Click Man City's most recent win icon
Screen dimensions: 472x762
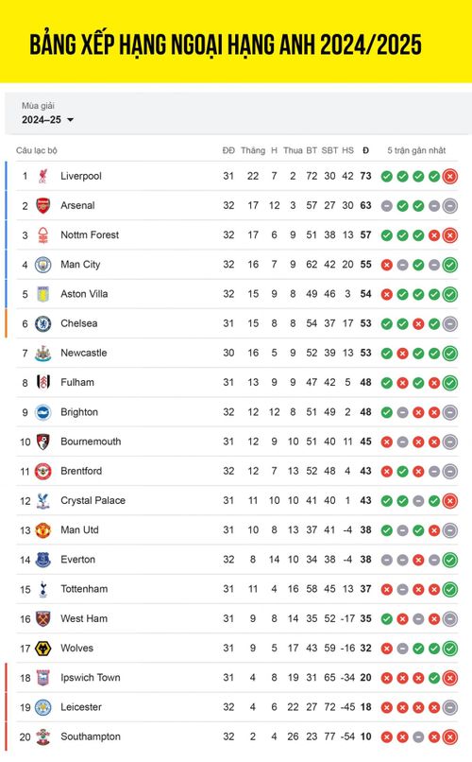(x=450, y=265)
